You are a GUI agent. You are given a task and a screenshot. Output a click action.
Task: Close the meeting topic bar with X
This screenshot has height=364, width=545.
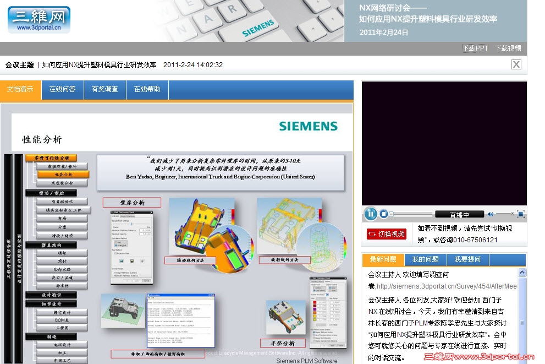coord(516,64)
